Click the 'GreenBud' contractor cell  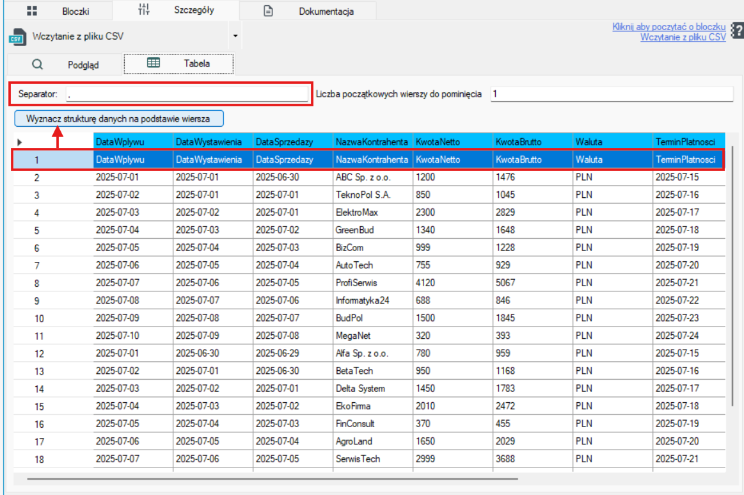(373, 231)
